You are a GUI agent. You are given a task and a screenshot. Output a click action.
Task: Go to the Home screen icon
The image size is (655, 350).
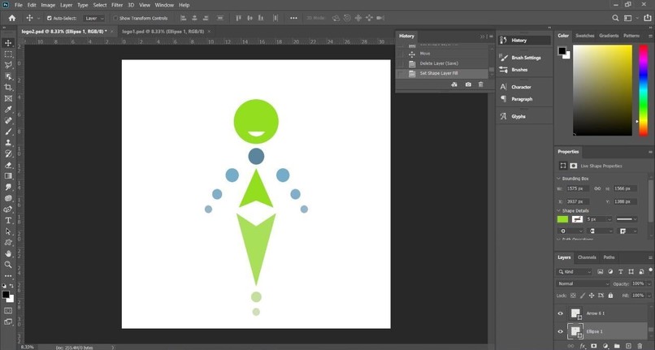pyautogui.click(x=12, y=18)
